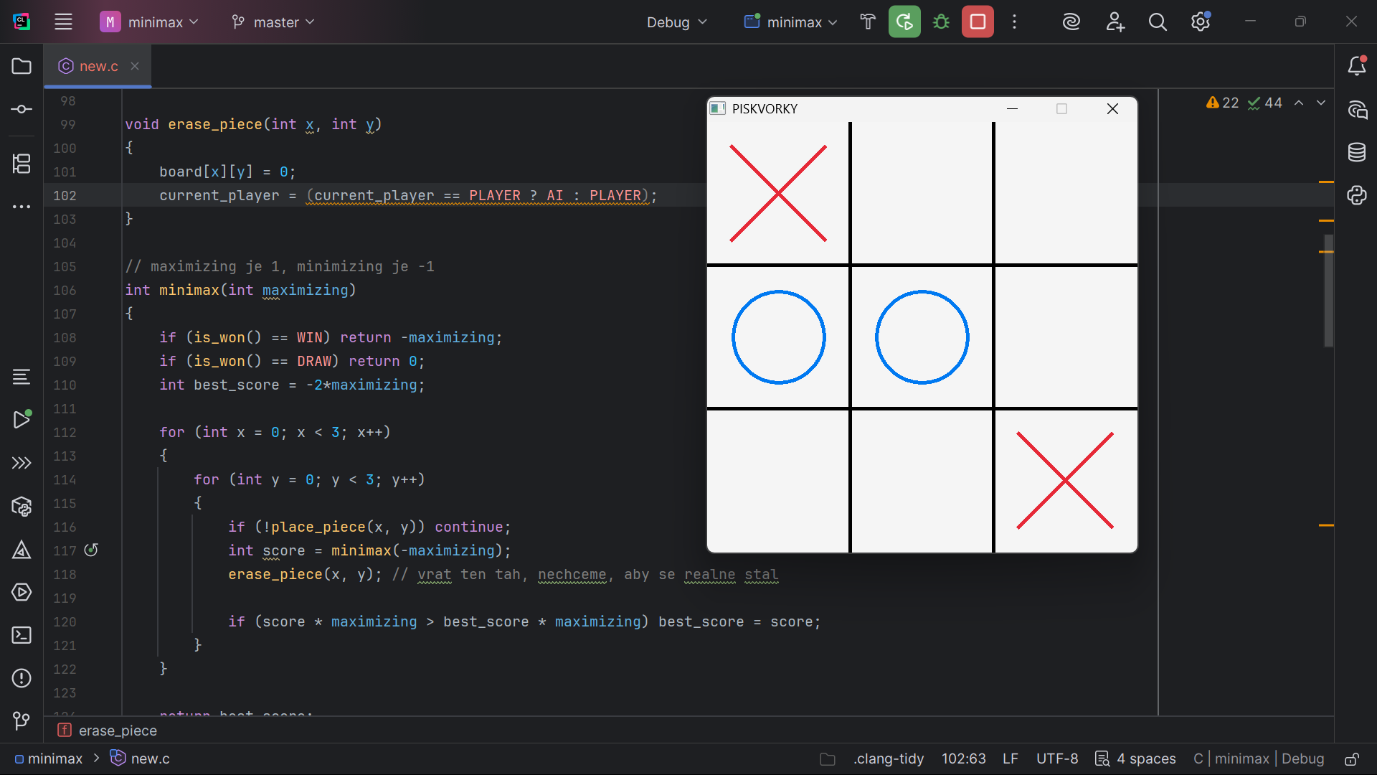The width and height of the screenshot is (1377, 775).
Task: Open the Problems tool window
Action: coord(22,678)
